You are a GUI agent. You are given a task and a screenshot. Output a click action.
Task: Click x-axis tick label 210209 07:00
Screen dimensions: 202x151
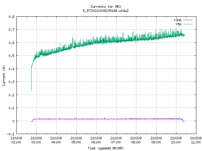[116, 140]
